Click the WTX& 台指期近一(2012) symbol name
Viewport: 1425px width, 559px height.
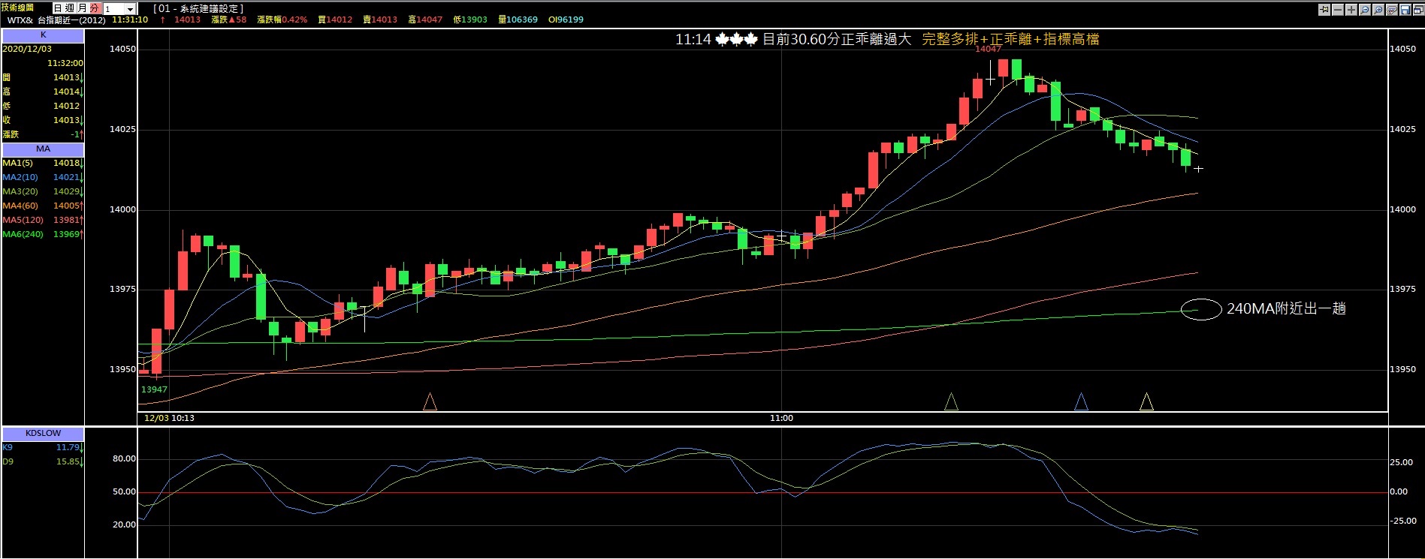pos(56,20)
